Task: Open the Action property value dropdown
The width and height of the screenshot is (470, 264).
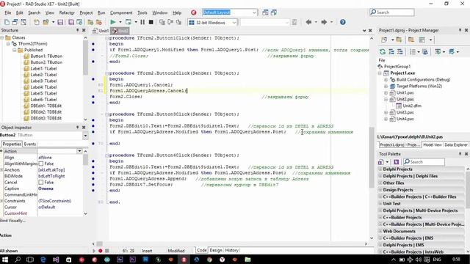Action: pyautogui.click(x=79, y=151)
